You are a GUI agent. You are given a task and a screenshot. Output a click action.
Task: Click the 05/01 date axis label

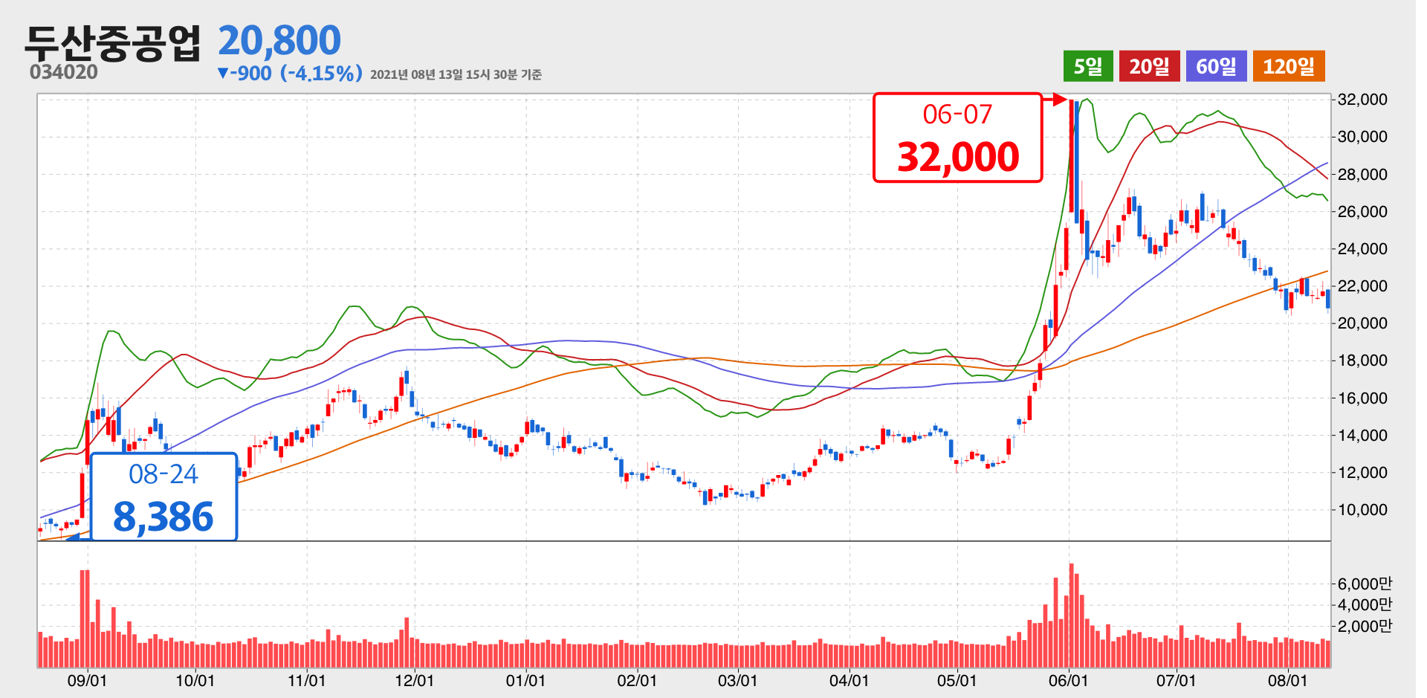[x=957, y=680]
